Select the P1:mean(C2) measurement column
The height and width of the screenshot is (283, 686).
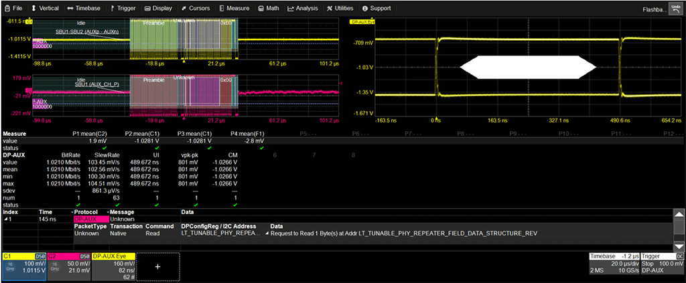88,134
